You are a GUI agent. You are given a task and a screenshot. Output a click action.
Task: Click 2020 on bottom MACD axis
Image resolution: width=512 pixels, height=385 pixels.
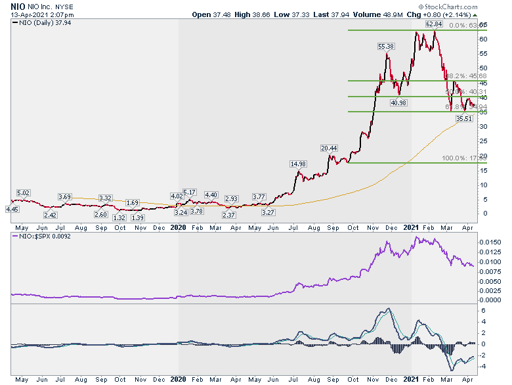178,379
